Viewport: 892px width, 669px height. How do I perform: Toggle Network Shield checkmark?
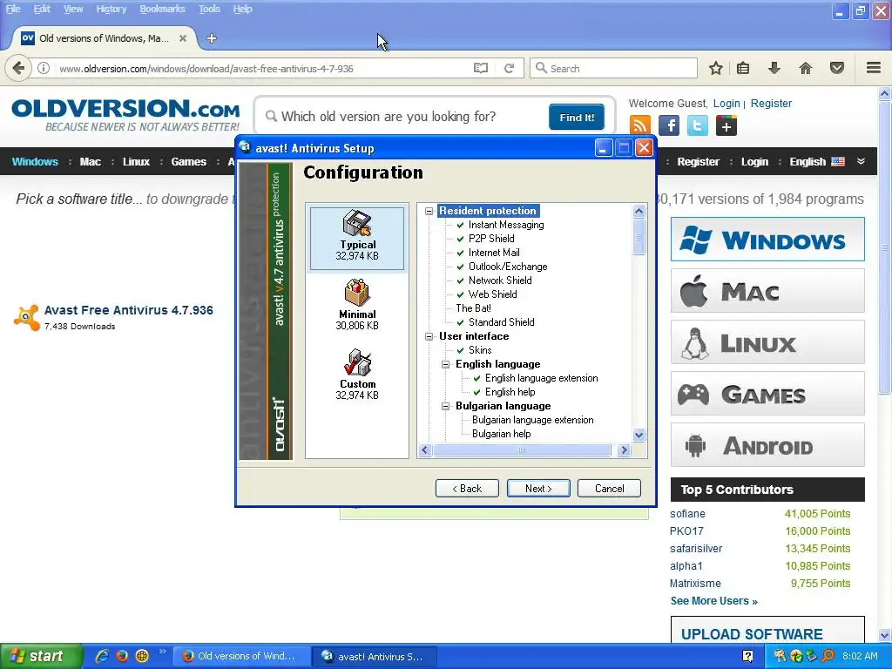tap(461, 280)
